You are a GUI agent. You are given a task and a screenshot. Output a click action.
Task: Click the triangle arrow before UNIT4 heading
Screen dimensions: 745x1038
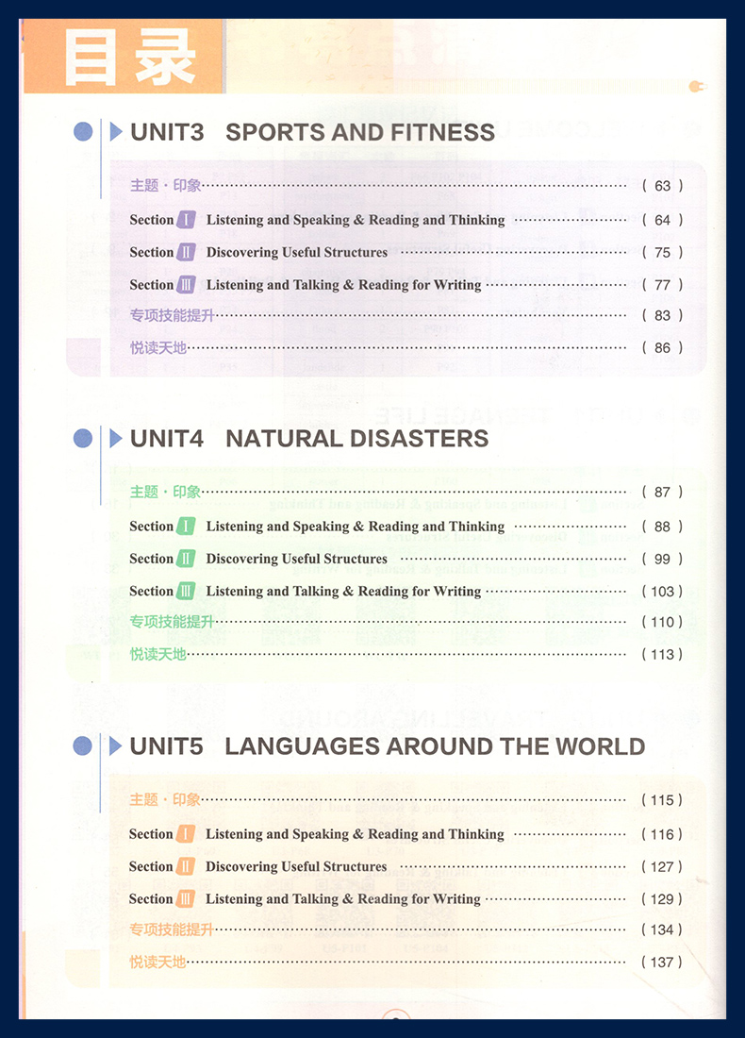click(x=116, y=439)
